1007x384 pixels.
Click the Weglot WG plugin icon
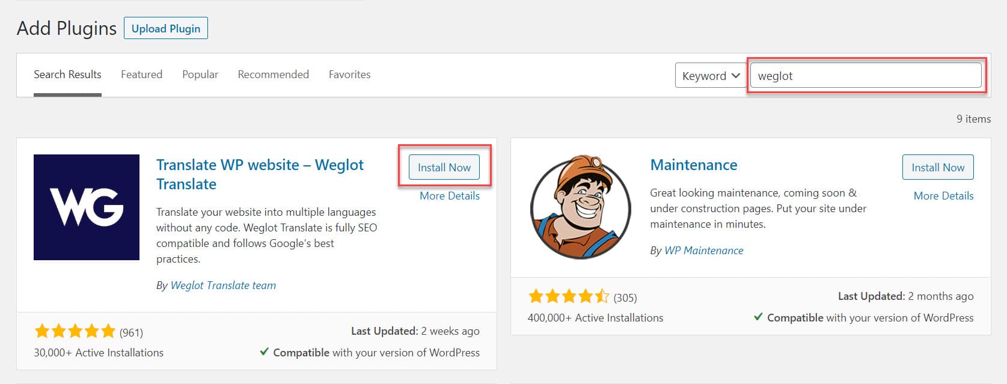pyautogui.click(x=86, y=207)
